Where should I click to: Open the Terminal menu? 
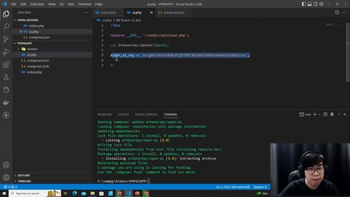85,4
